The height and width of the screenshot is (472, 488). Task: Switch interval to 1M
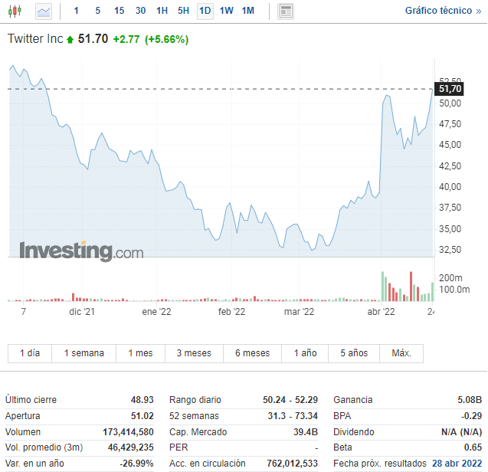tap(248, 11)
